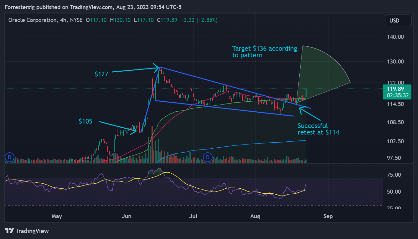Click the RSI 50.00 axis label

tap(394, 191)
